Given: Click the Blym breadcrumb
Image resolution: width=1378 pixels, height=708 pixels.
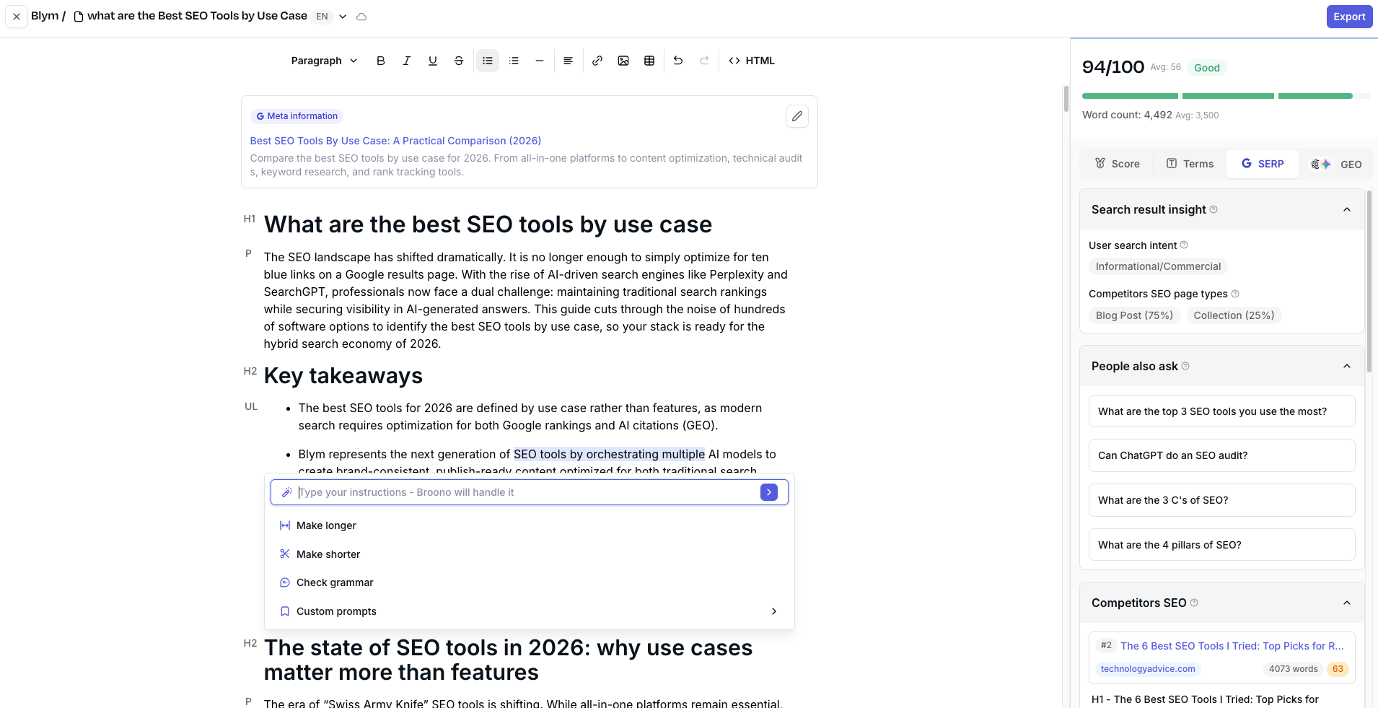Looking at the screenshot, I should tap(45, 16).
